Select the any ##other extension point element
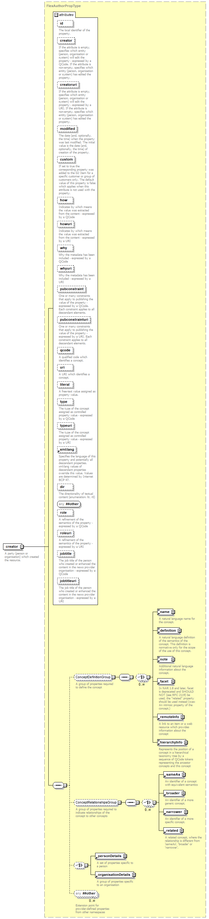The height and width of the screenshot is (919, 209). (86, 893)
